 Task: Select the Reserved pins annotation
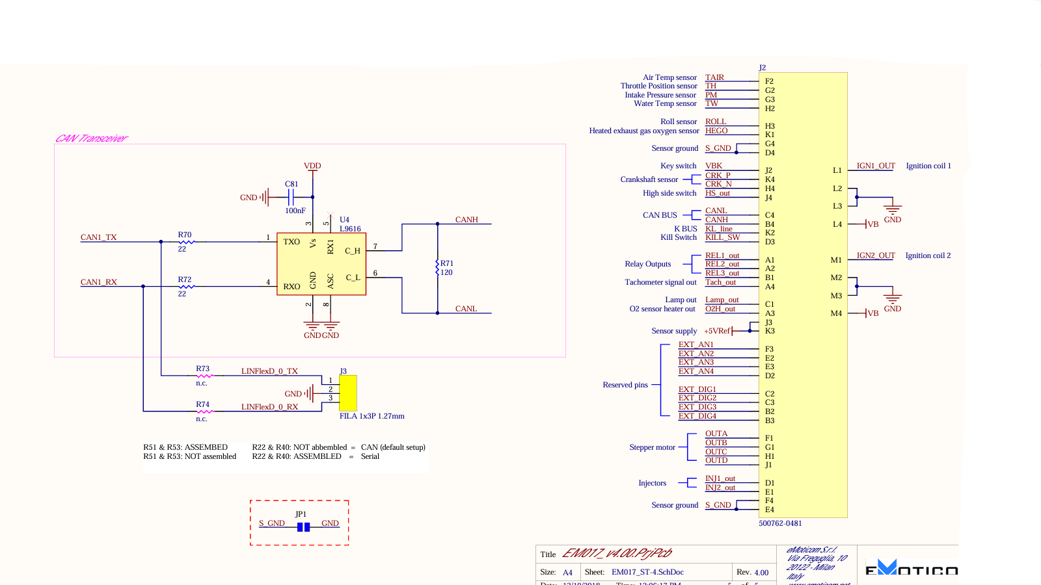[x=625, y=385]
